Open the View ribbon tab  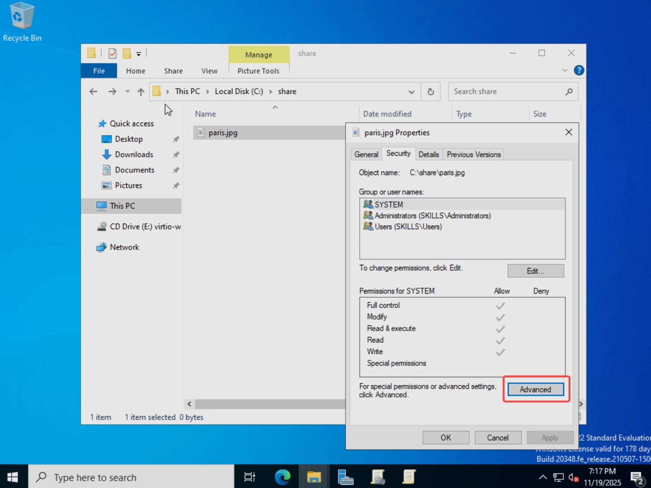209,71
